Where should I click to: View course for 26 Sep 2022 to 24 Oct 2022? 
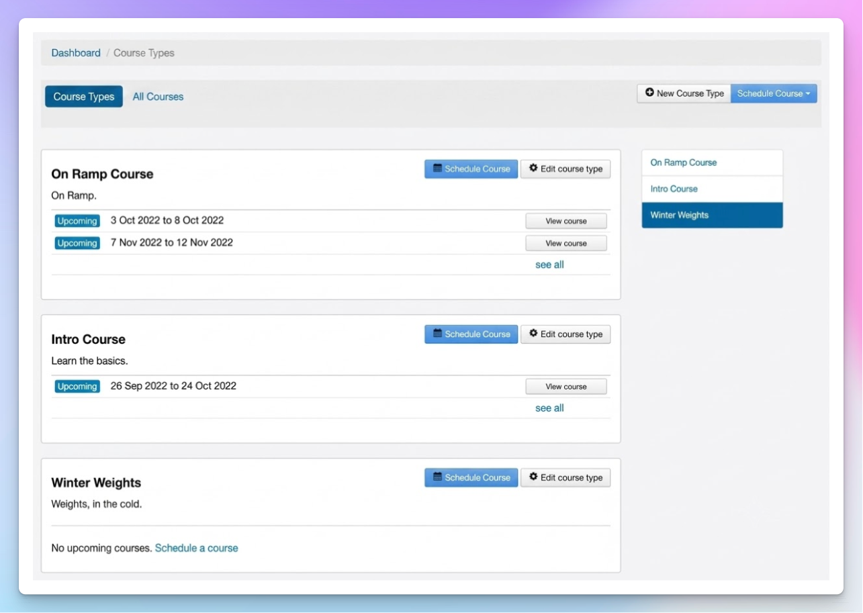point(566,386)
